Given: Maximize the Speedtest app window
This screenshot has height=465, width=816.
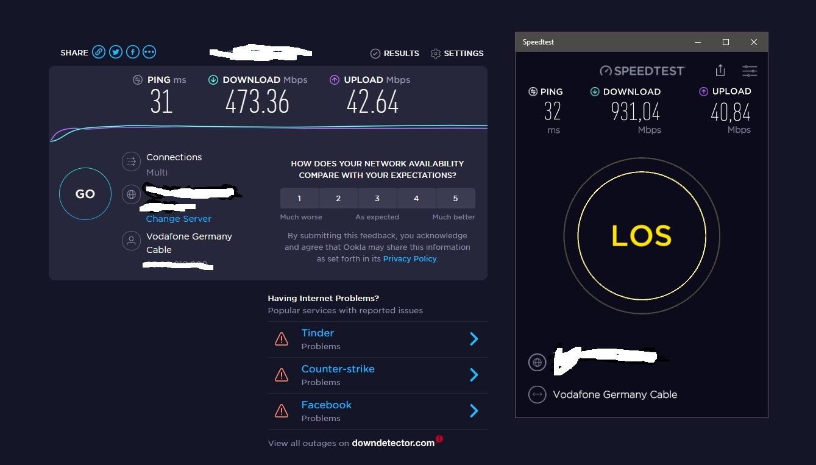Looking at the screenshot, I should pos(726,42).
